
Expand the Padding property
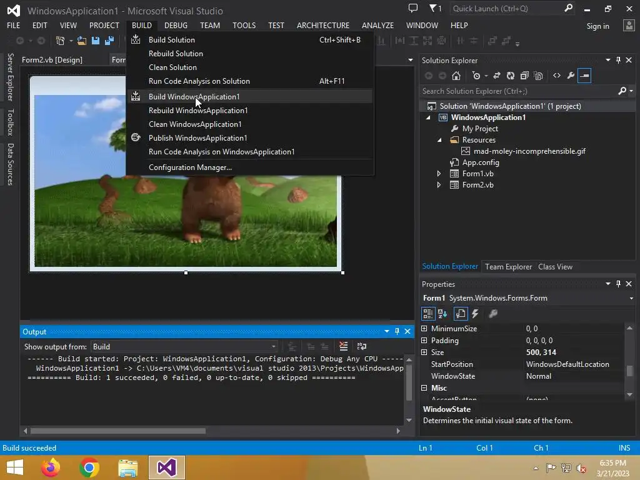pos(424,341)
